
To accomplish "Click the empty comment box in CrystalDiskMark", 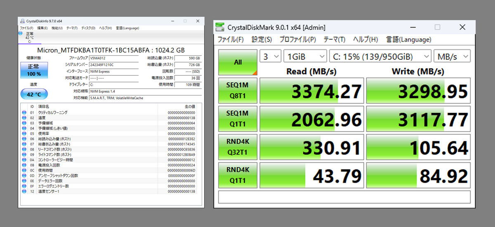I will (x=344, y=197).
